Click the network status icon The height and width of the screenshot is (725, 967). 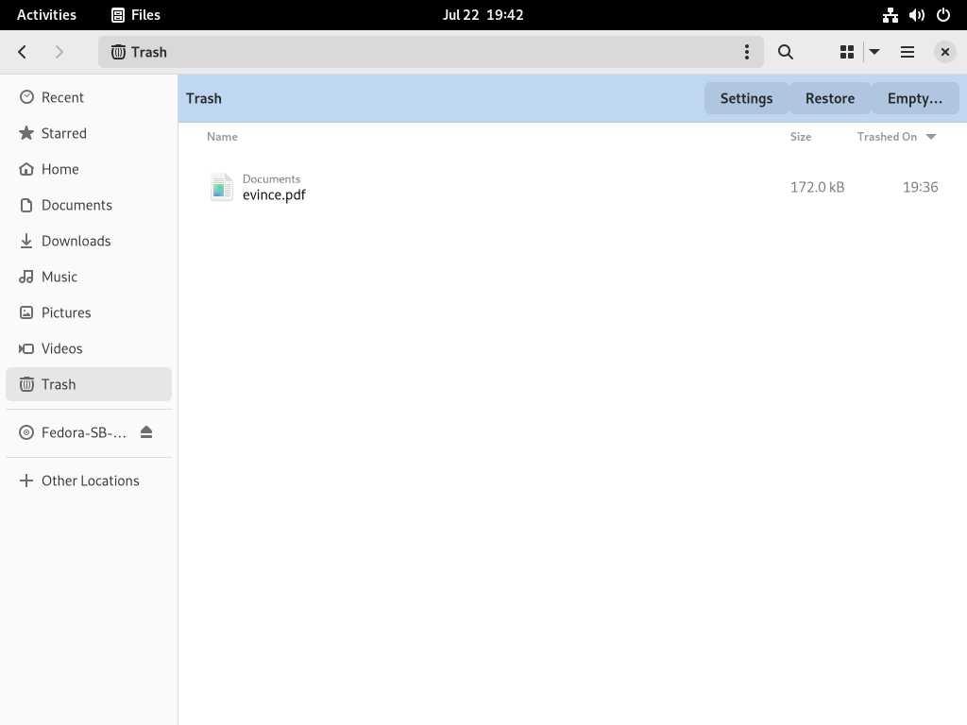[890, 15]
